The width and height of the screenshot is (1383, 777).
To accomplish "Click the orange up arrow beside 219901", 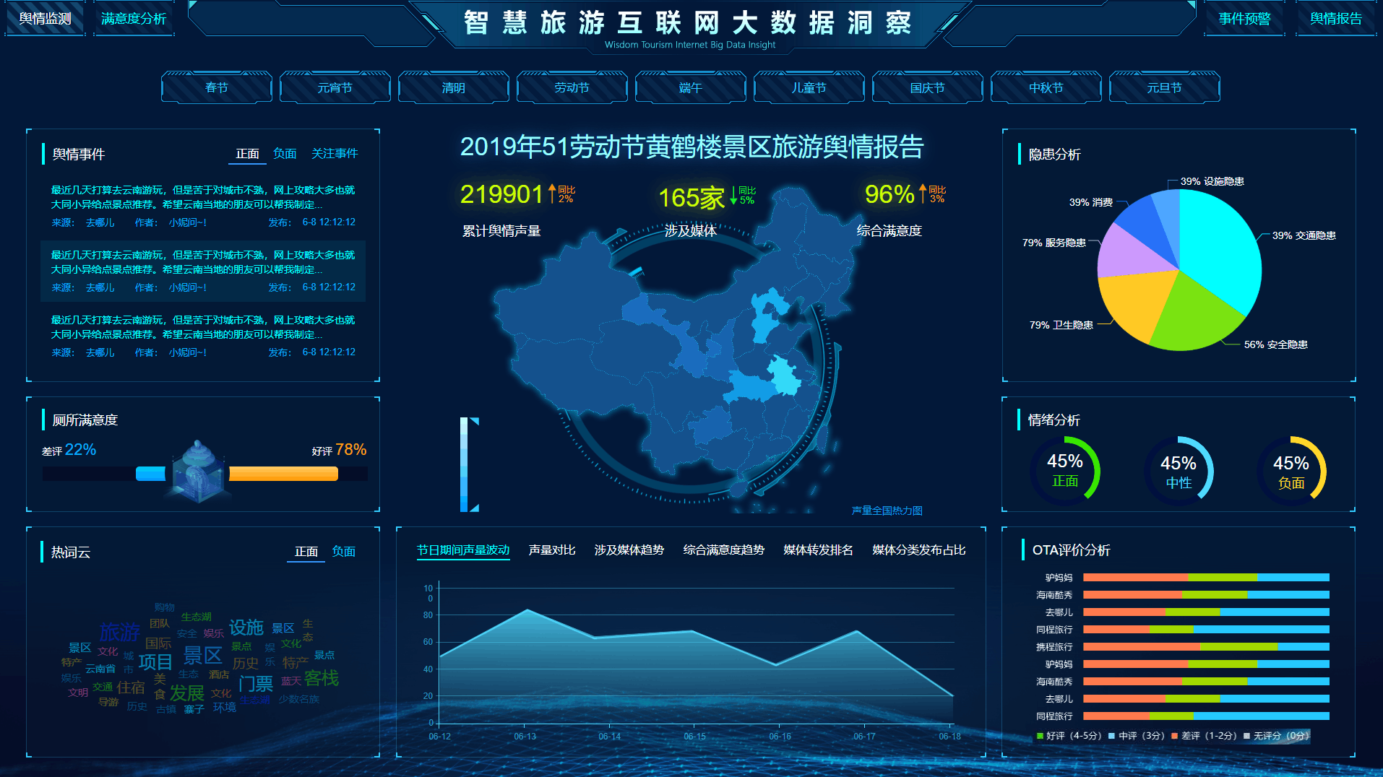I will click(x=552, y=194).
